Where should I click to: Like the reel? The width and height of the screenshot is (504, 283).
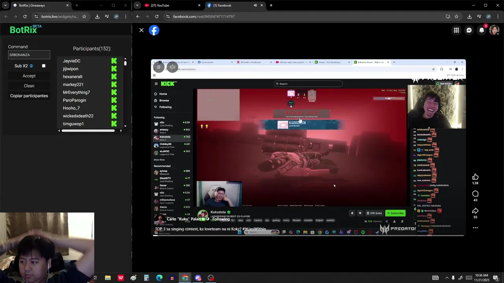475,177
